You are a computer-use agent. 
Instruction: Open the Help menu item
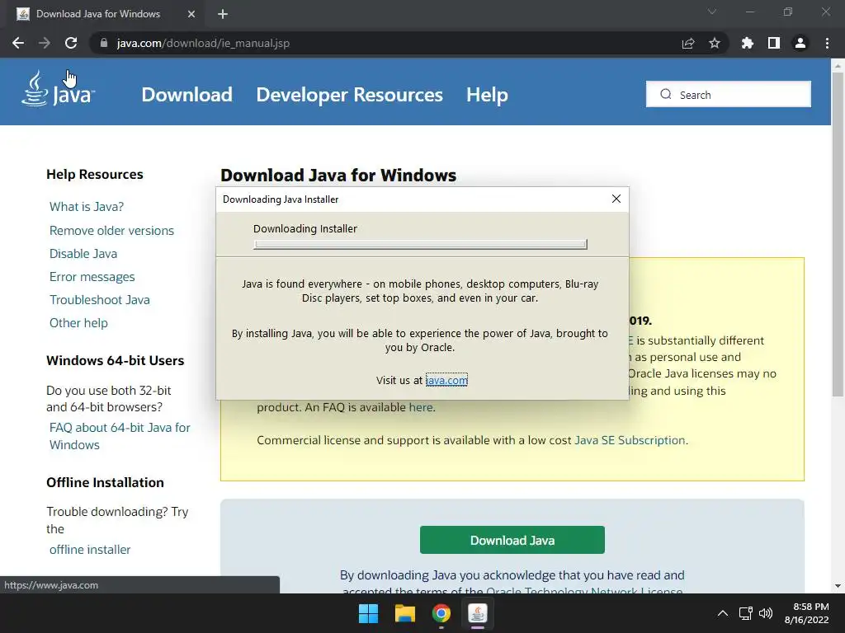click(487, 95)
